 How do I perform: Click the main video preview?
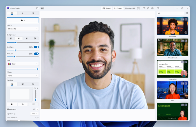(x=98, y=63)
